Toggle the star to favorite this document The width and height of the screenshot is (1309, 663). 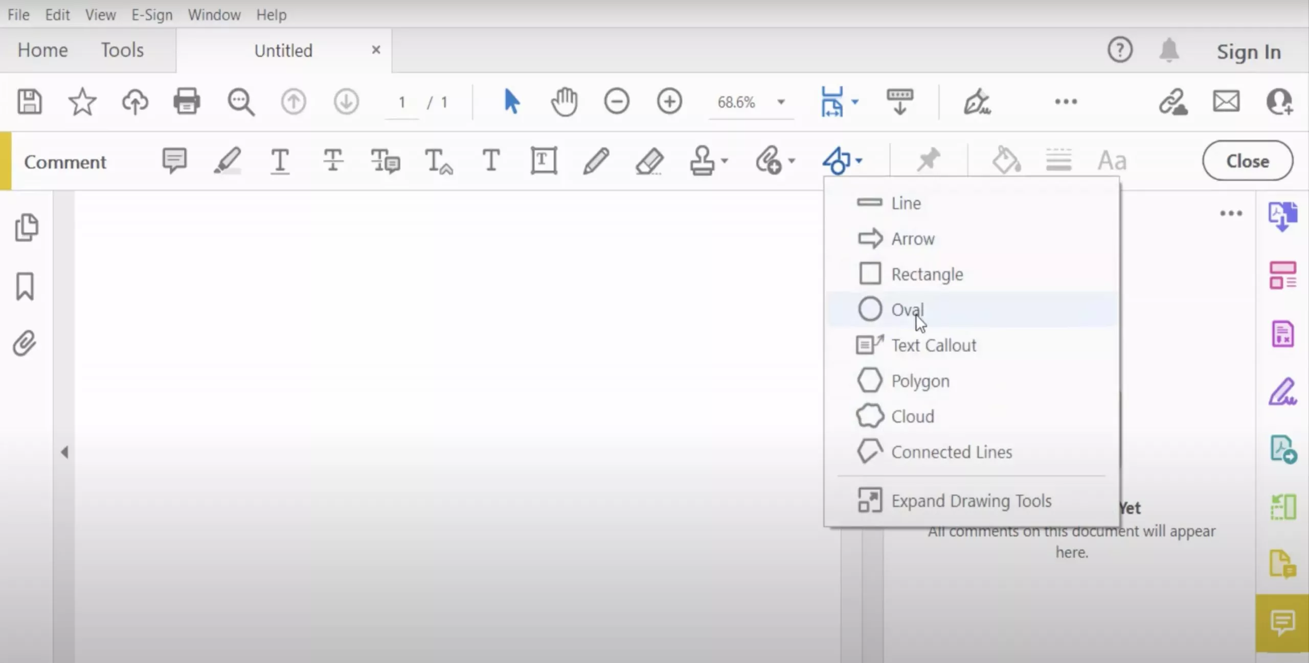coord(83,102)
